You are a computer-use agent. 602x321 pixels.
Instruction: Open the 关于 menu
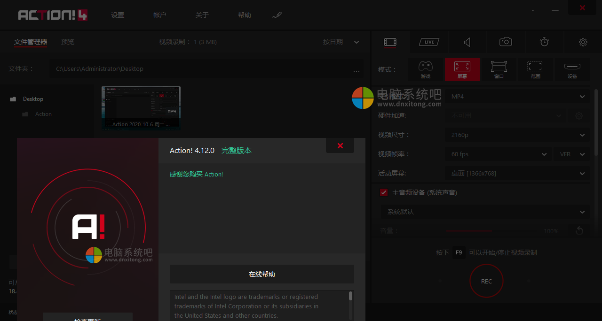pos(202,15)
